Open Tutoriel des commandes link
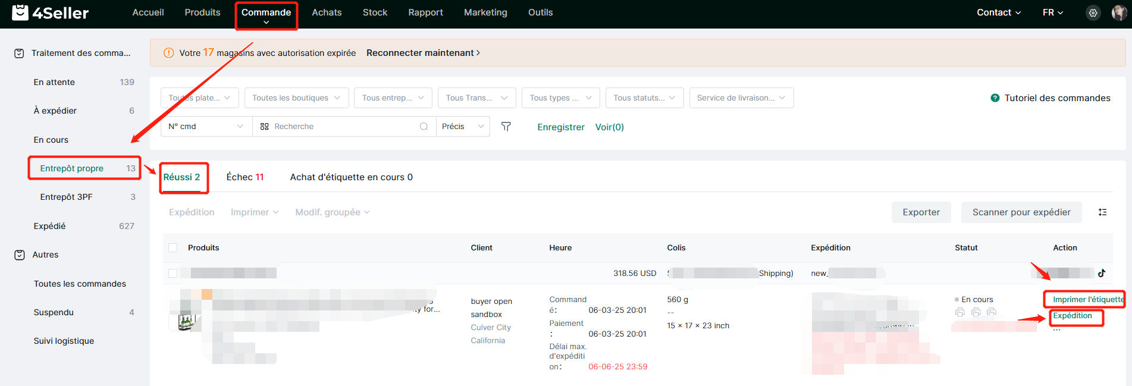Image resolution: width=1132 pixels, height=386 pixels. click(x=1057, y=98)
